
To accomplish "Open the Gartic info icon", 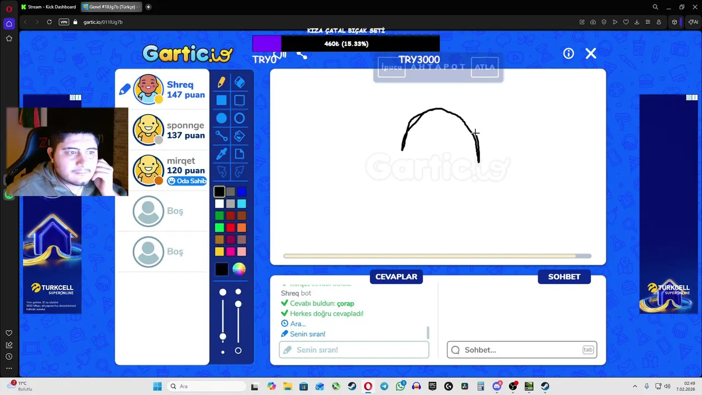I will pyautogui.click(x=568, y=53).
